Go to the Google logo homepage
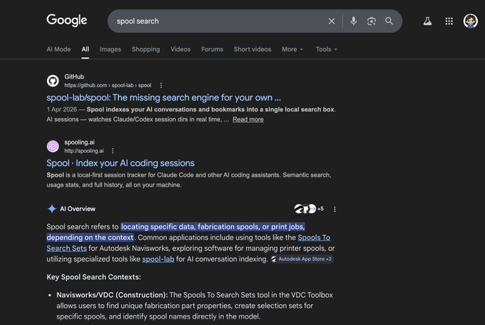Viewport: 485px width, 325px height. click(x=67, y=20)
